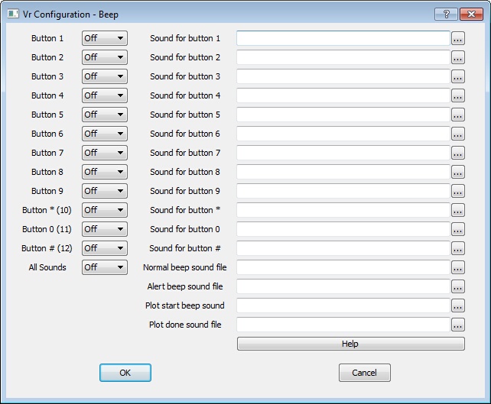The width and height of the screenshot is (491, 404).
Task: Click the Sound for button 5 field
Action: [343, 115]
